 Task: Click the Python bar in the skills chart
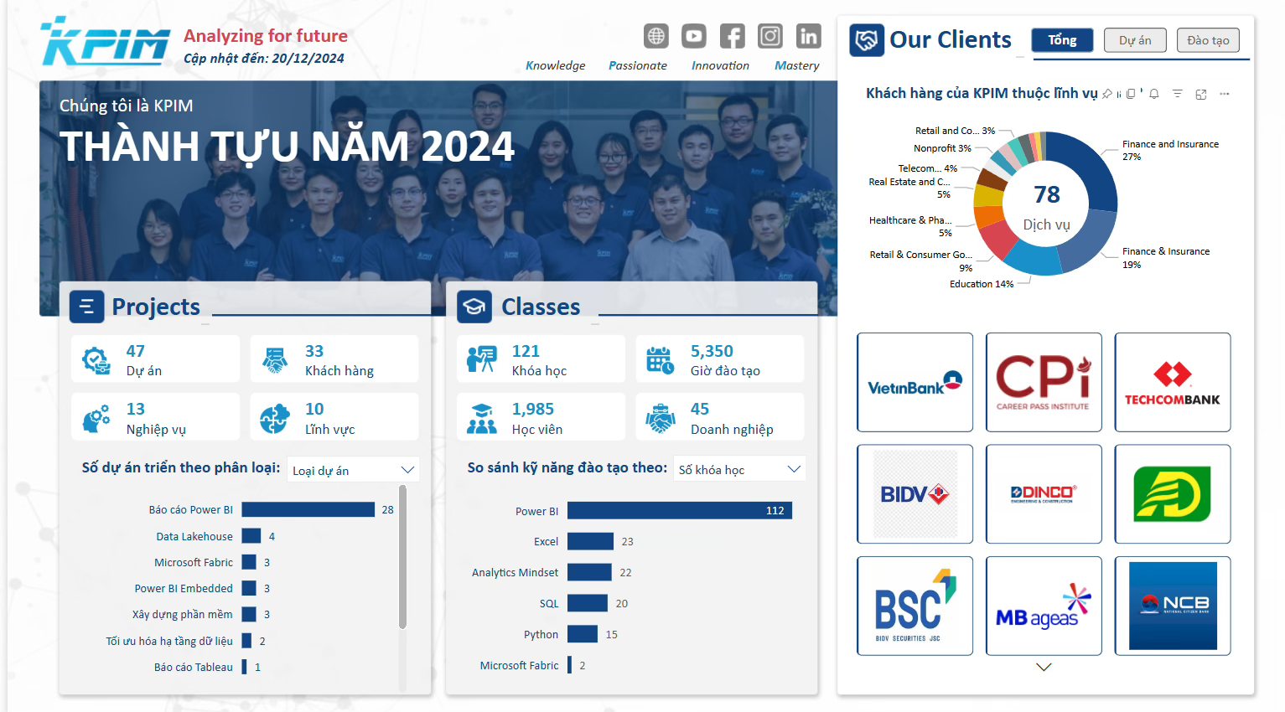coord(583,634)
